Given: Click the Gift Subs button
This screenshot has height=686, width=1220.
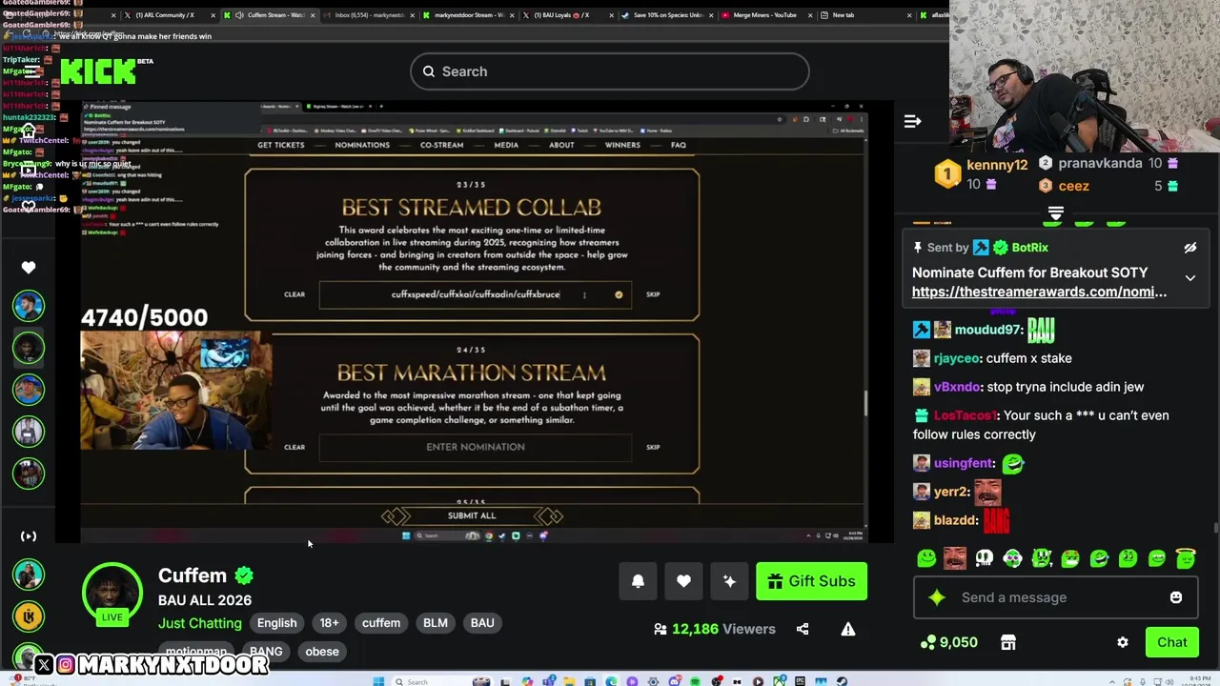Looking at the screenshot, I should point(811,581).
